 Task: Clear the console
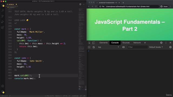tap(94, 47)
